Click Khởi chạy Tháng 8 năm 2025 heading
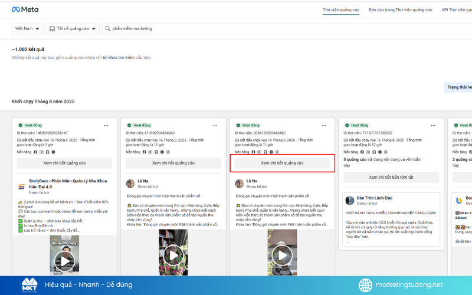472x295 pixels. pos(43,101)
